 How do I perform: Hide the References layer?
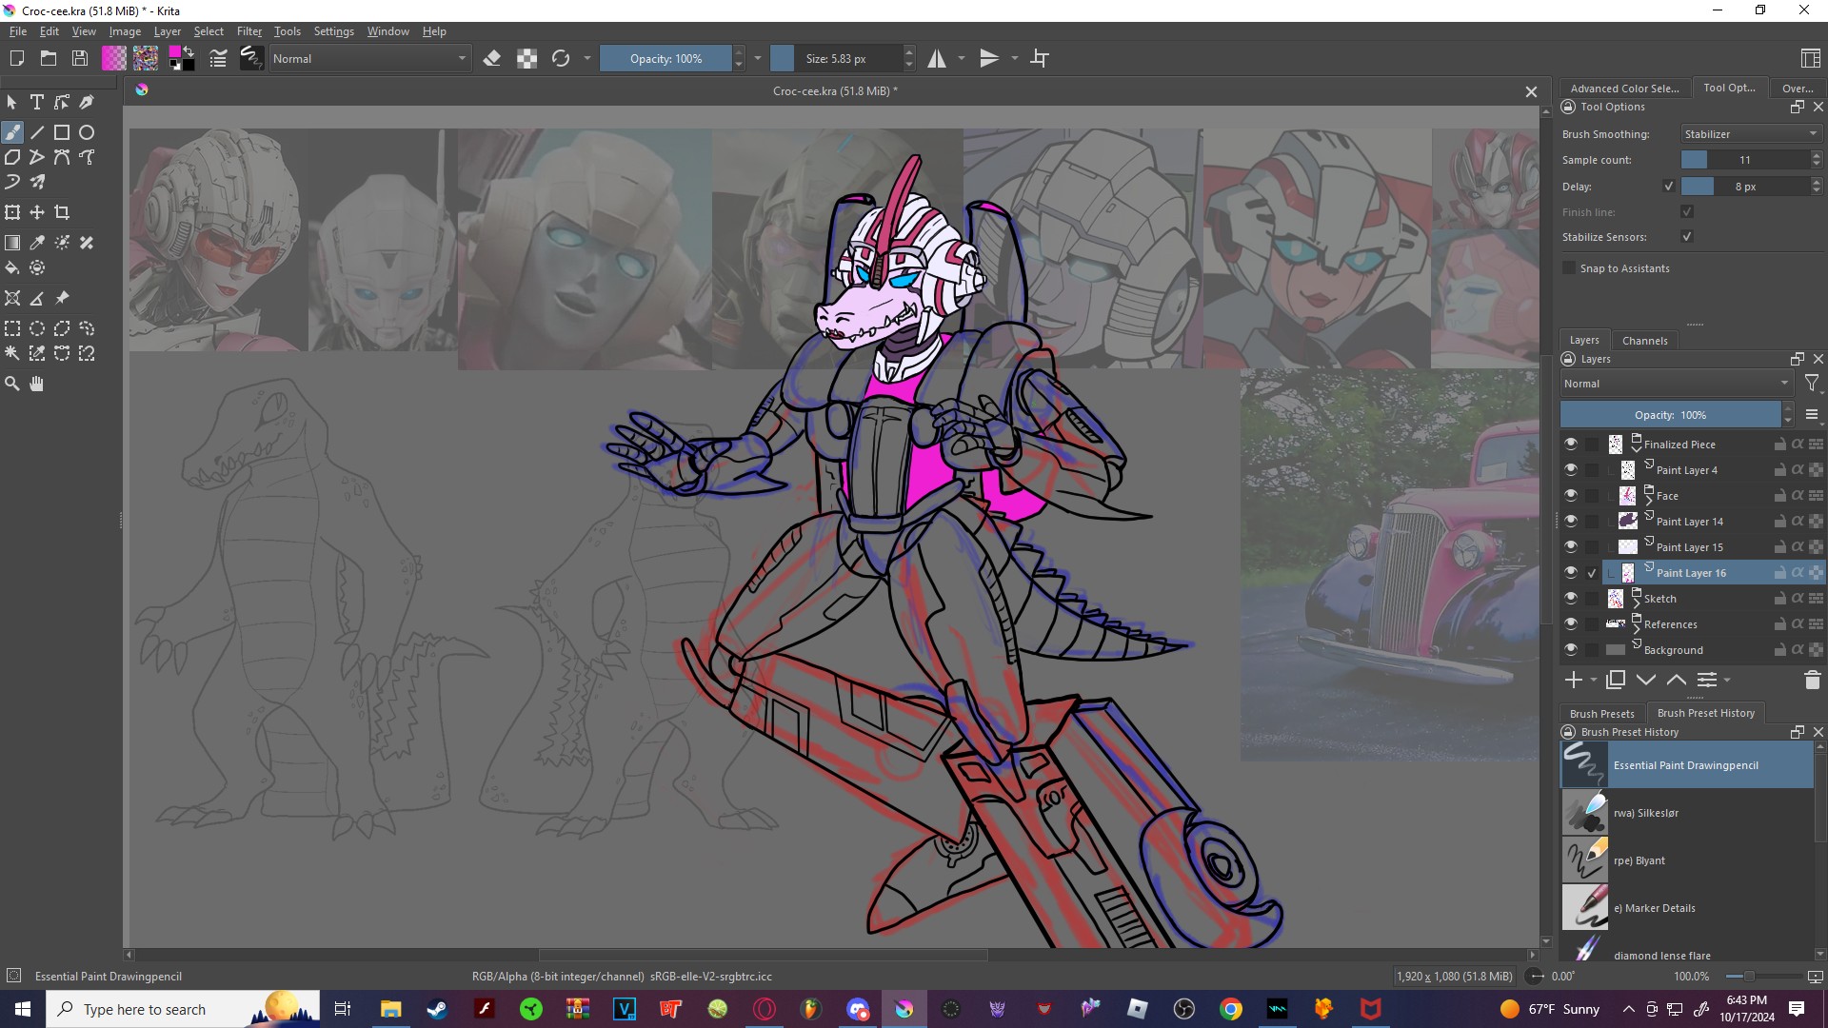1570,624
